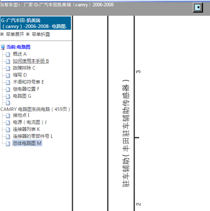
Task: Open the 概述 A section
Action: pos(20,54)
